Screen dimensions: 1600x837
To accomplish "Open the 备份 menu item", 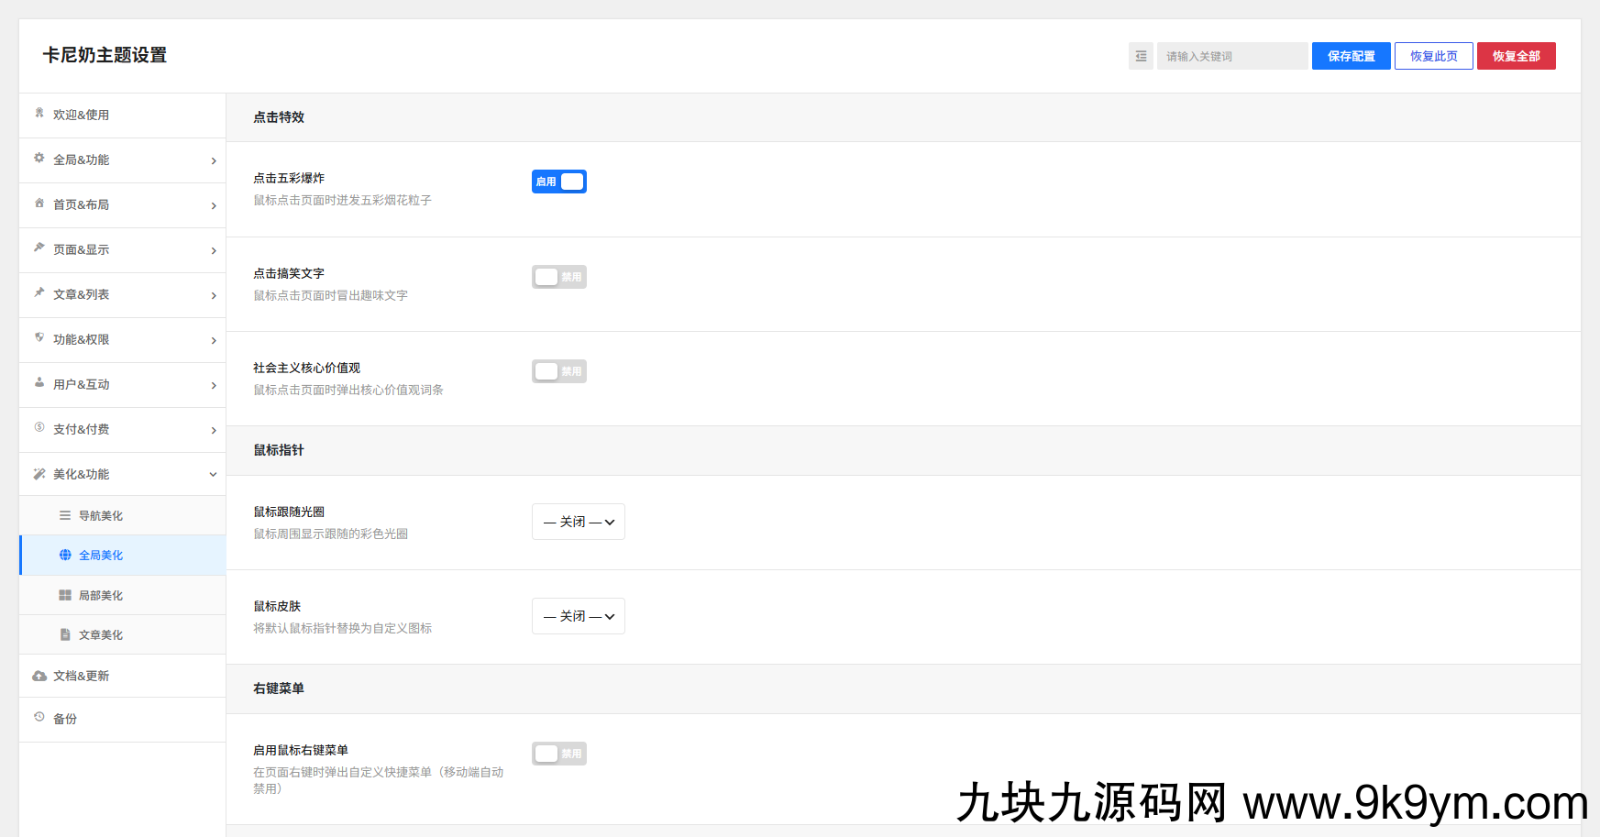I will [x=122, y=720].
